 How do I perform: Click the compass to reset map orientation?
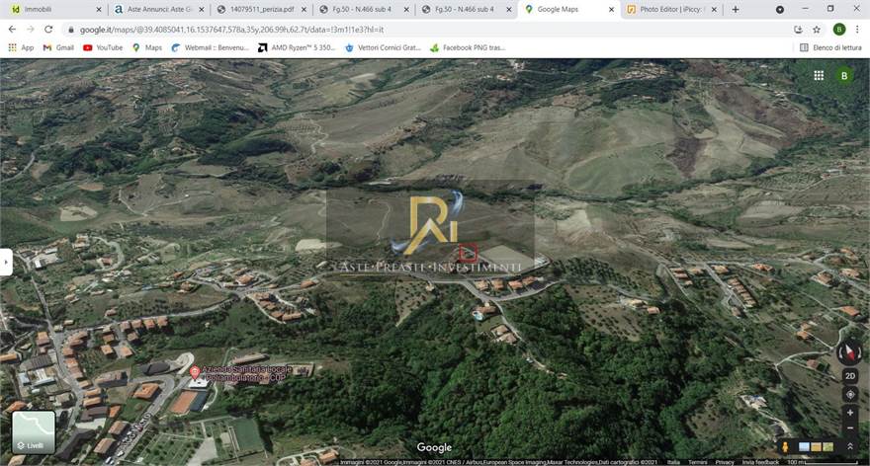click(849, 352)
